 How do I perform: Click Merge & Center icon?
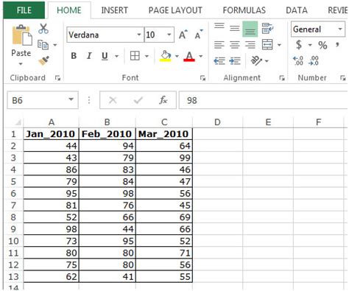click(x=267, y=45)
